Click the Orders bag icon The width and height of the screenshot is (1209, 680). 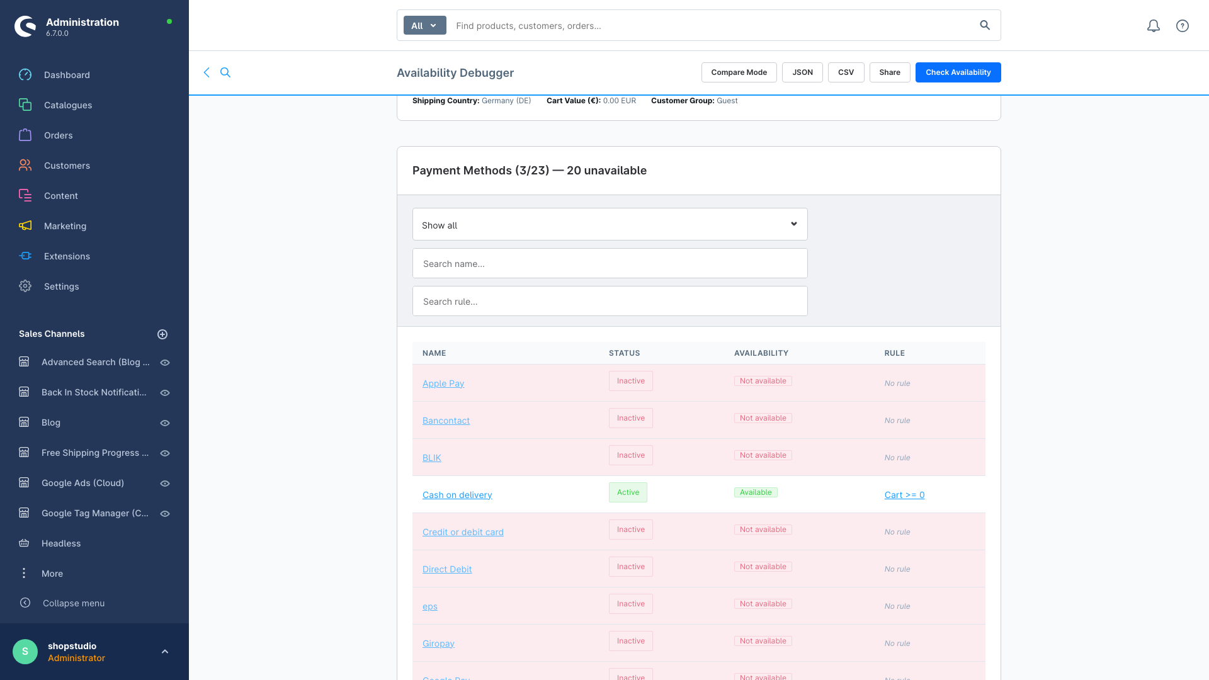pyautogui.click(x=25, y=135)
